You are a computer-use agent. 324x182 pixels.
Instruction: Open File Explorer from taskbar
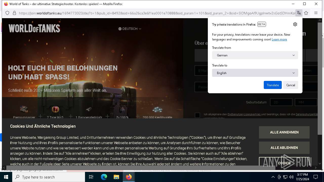tap(116, 177)
